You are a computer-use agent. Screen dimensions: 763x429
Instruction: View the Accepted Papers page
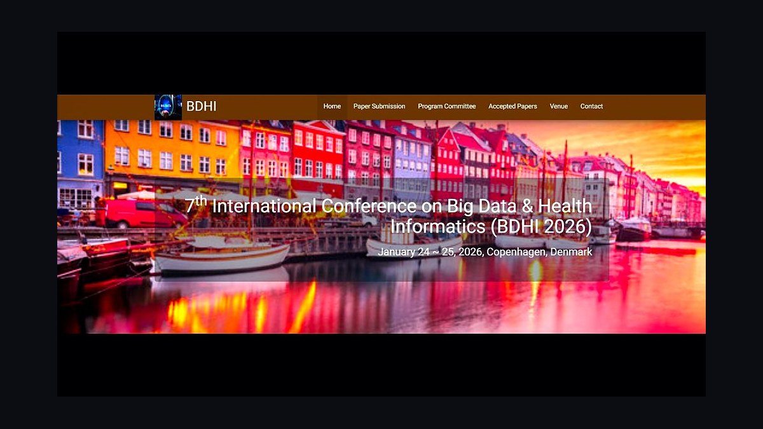pos(512,106)
